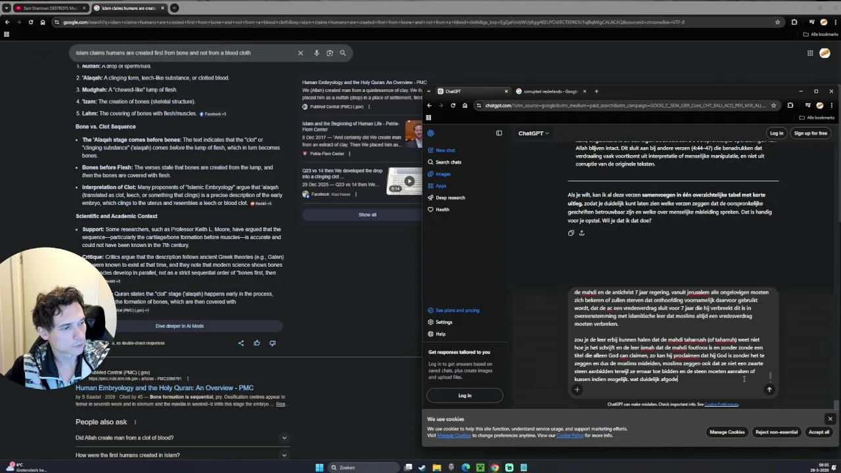Viewport: 841px width, 473px height.
Task: Open the People also ask options menu
Action: pyautogui.click(x=135, y=422)
